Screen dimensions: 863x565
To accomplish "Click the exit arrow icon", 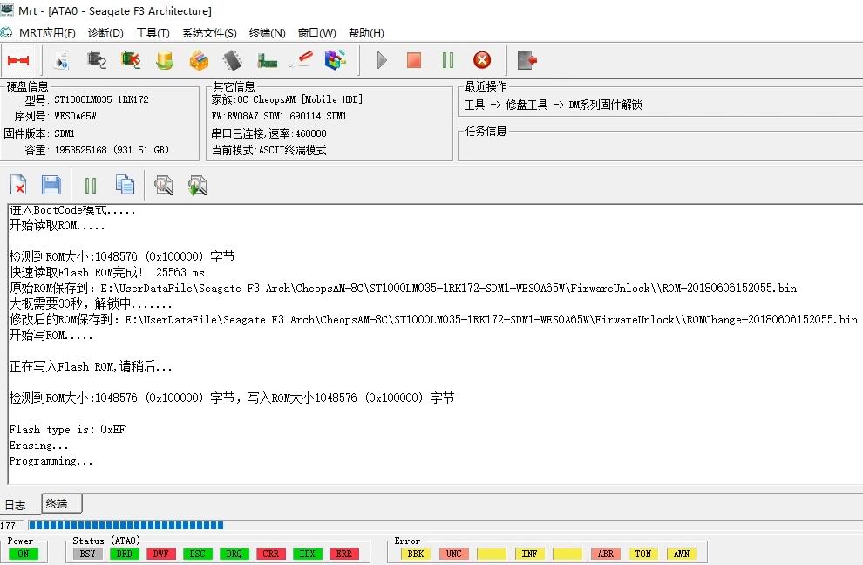I will click(527, 60).
